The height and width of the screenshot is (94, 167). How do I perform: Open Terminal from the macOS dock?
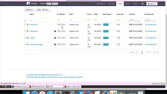[x=66, y=93]
